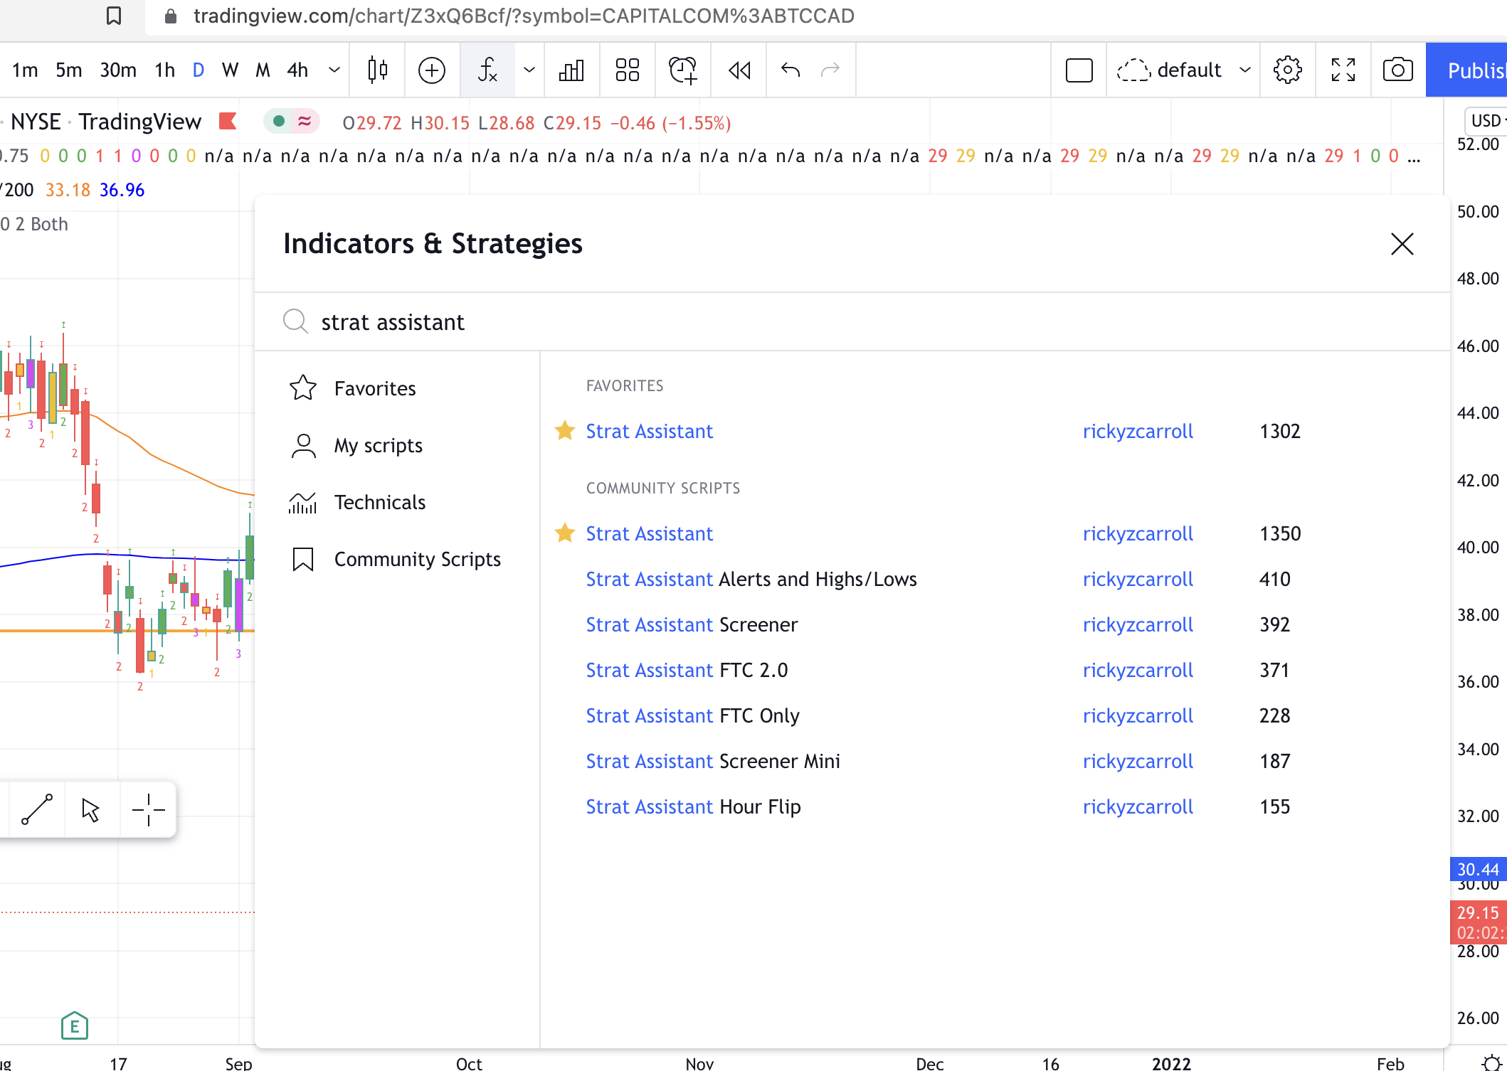Screen dimensions: 1507x1071
Task: Open the candlestick chart type menu
Action: click(378, 70)
